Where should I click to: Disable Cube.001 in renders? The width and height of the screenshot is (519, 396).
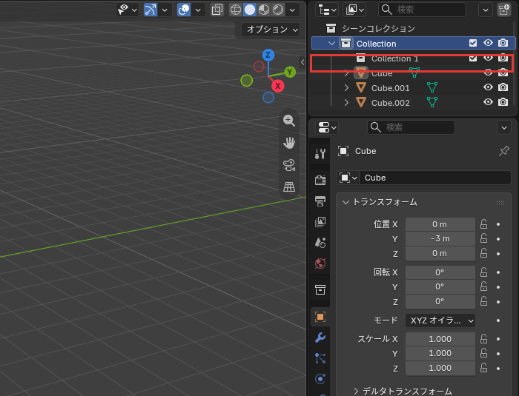tap(503, 87)
